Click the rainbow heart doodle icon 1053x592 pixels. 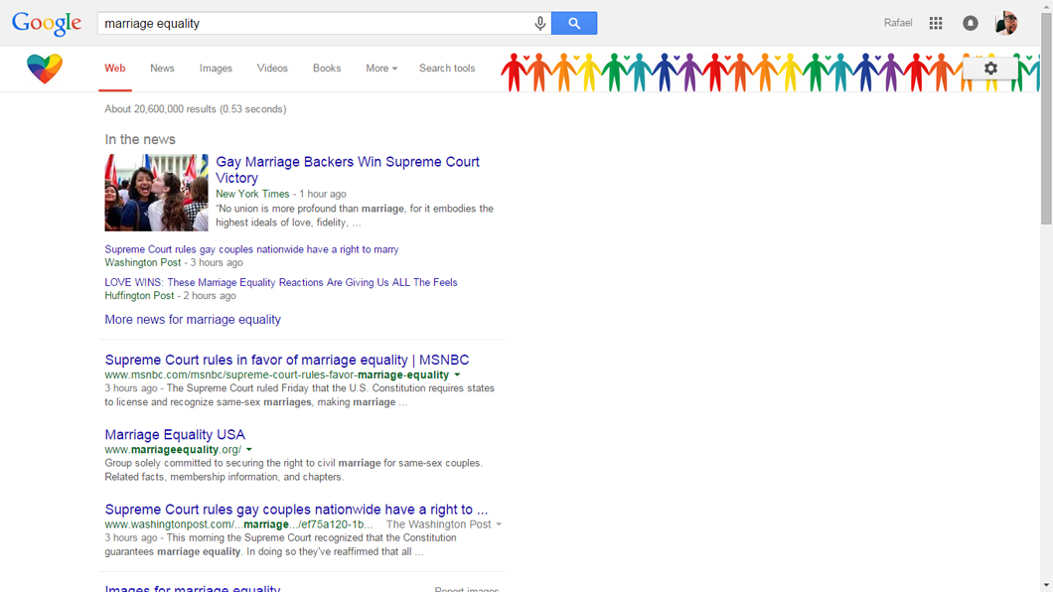click(x=44, y=69)
